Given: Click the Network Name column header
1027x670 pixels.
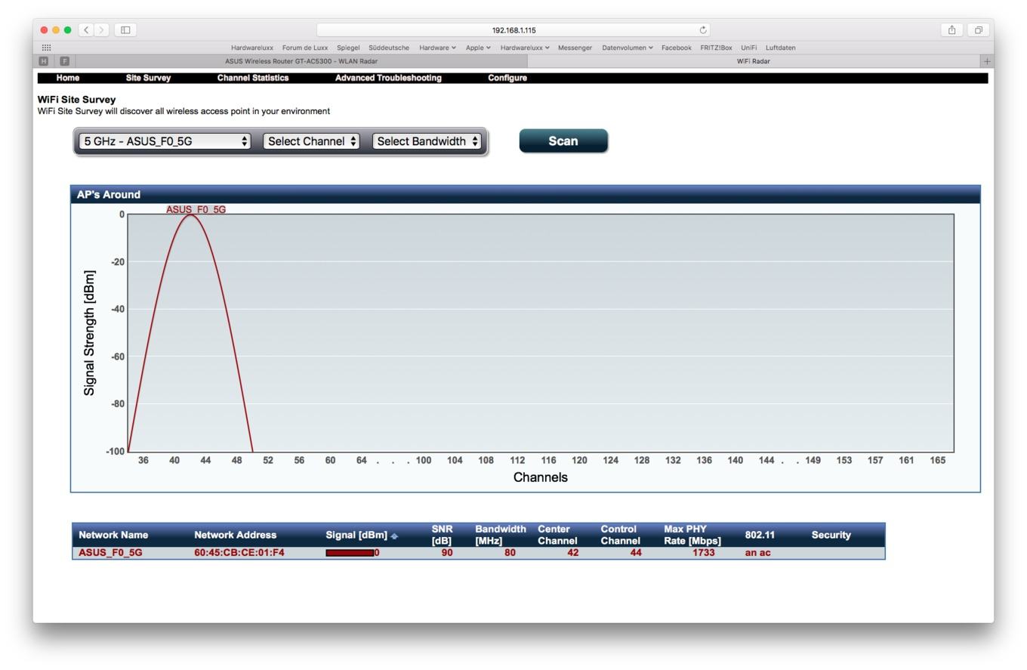Looking at the screenshot, I should tap(113, 535).
